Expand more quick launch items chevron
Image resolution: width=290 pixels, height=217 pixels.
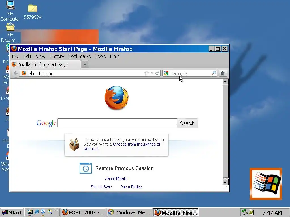[x=56, y=210]
